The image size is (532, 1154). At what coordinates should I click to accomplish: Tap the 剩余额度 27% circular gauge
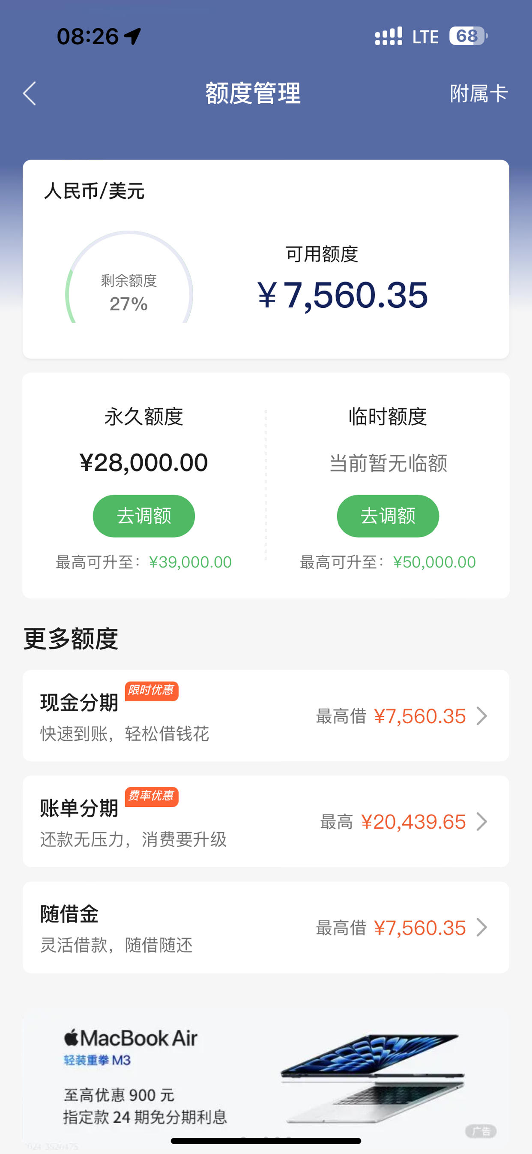(x=129, y=277)
